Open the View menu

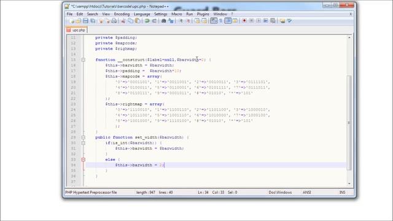tap(106, 14)
